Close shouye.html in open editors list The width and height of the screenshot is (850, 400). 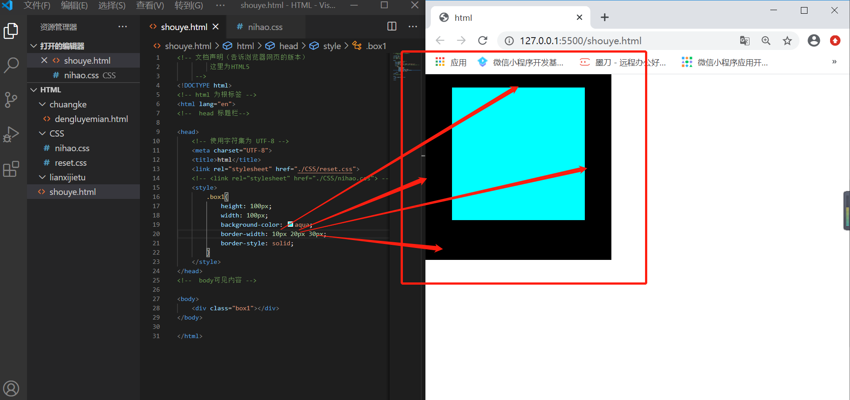(x=44, y=60)
